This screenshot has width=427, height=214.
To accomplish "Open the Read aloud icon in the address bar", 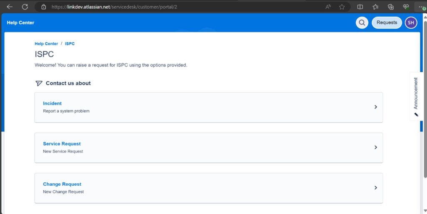I will click(328, 7).
